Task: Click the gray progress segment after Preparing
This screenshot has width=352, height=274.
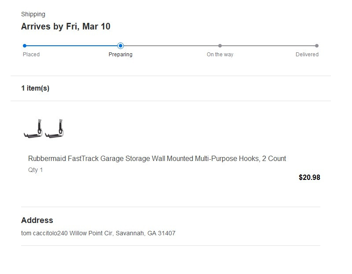Action: [x=171, y=46]
